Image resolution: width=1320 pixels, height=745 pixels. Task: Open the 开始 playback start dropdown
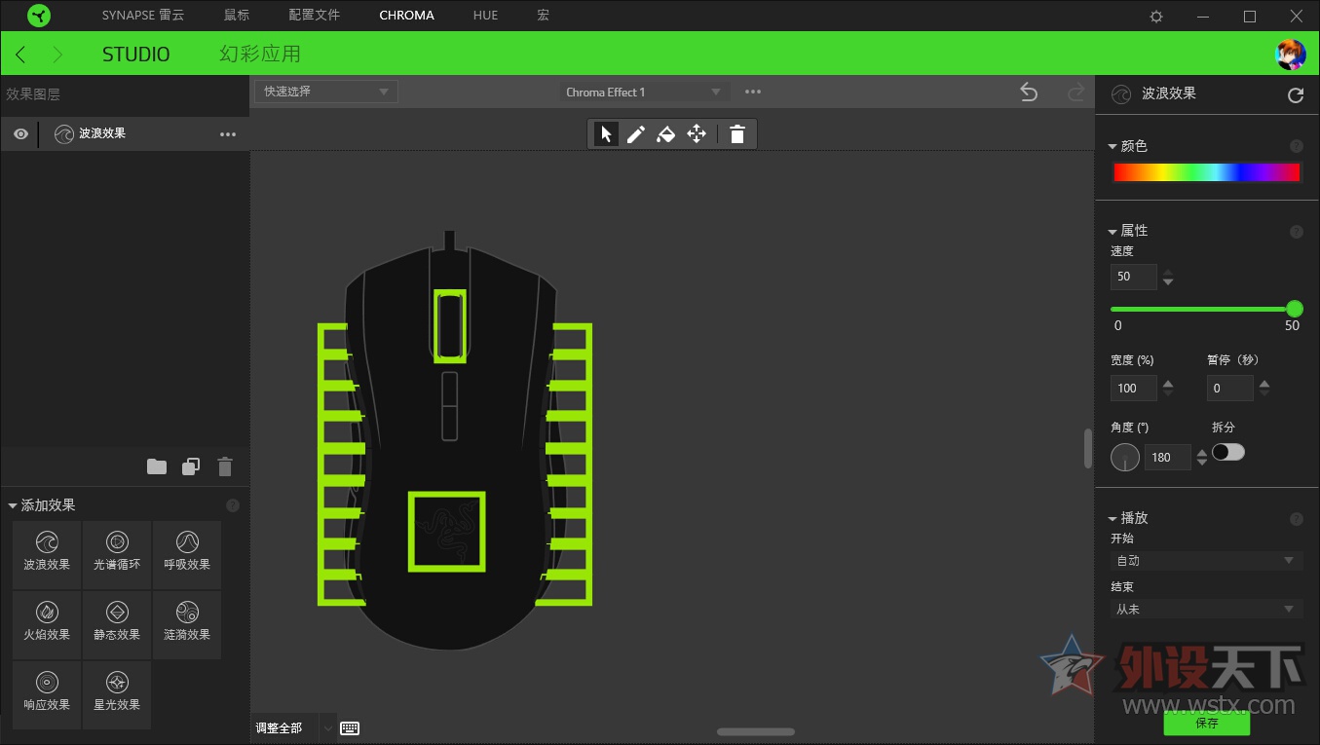coord(1206,560)
